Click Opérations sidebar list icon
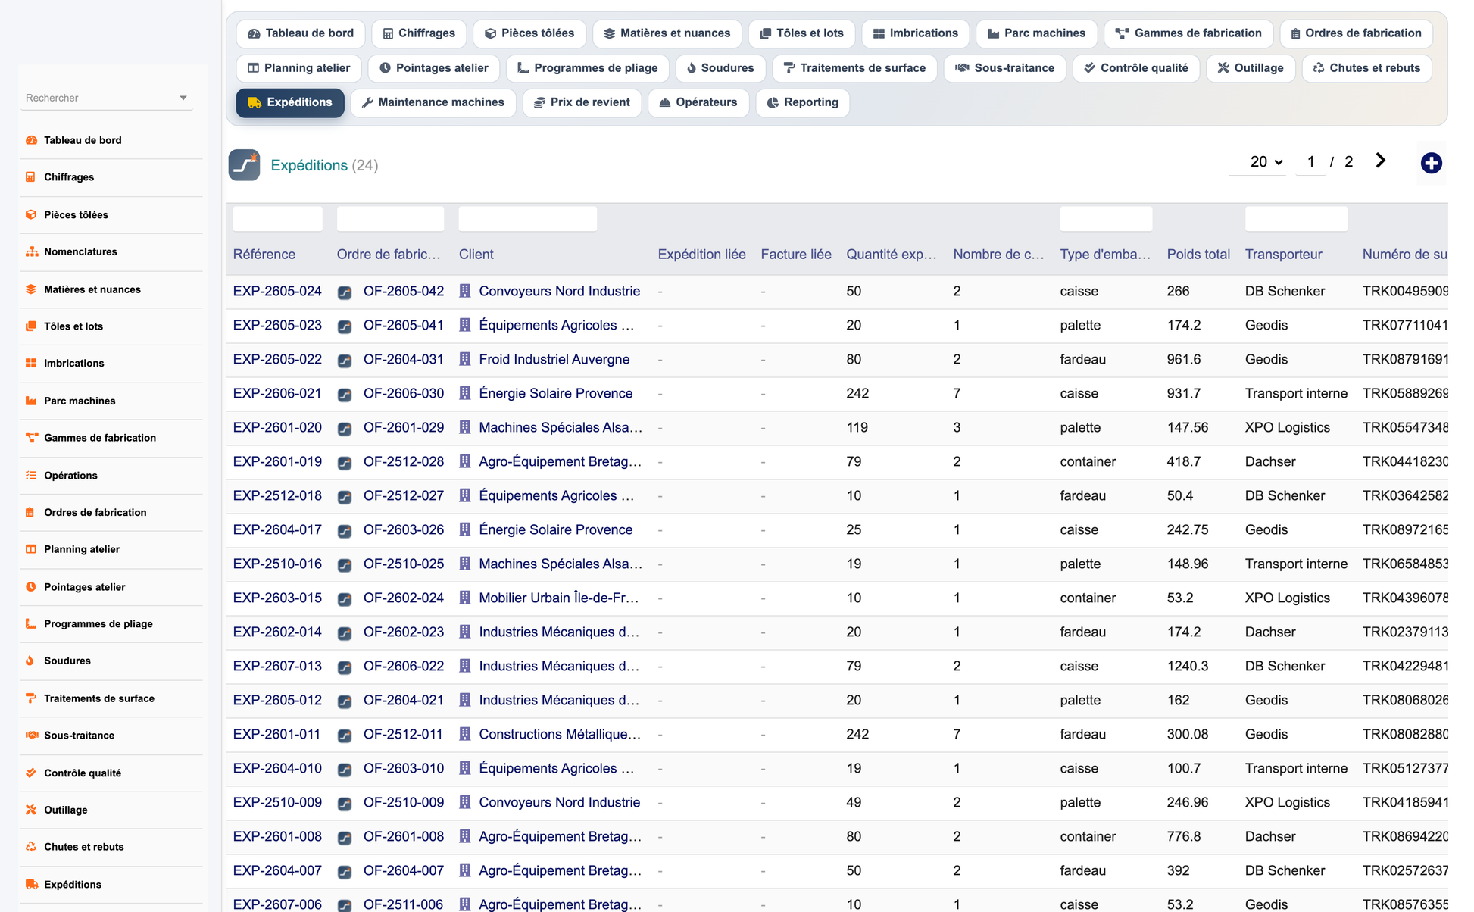The width and height of the screenshot is (1474, 912). pos(31,476)
